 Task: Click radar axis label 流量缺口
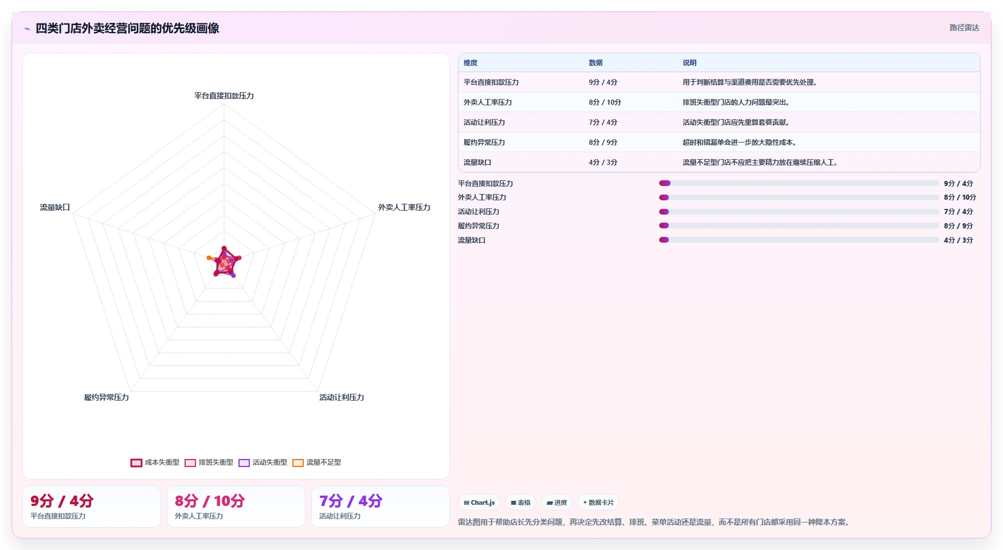(55, 207)
